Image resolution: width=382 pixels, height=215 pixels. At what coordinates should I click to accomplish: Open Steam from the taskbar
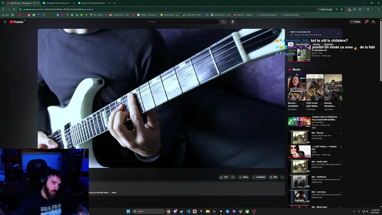click(181, 211)
